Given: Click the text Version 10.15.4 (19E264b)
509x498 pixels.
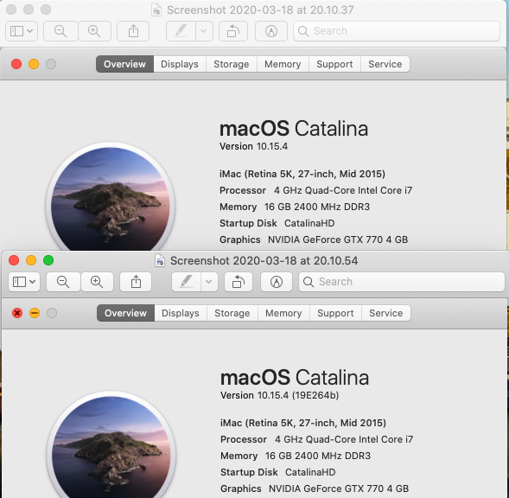Looking at the screenshot, I should [x=279, y=395].
